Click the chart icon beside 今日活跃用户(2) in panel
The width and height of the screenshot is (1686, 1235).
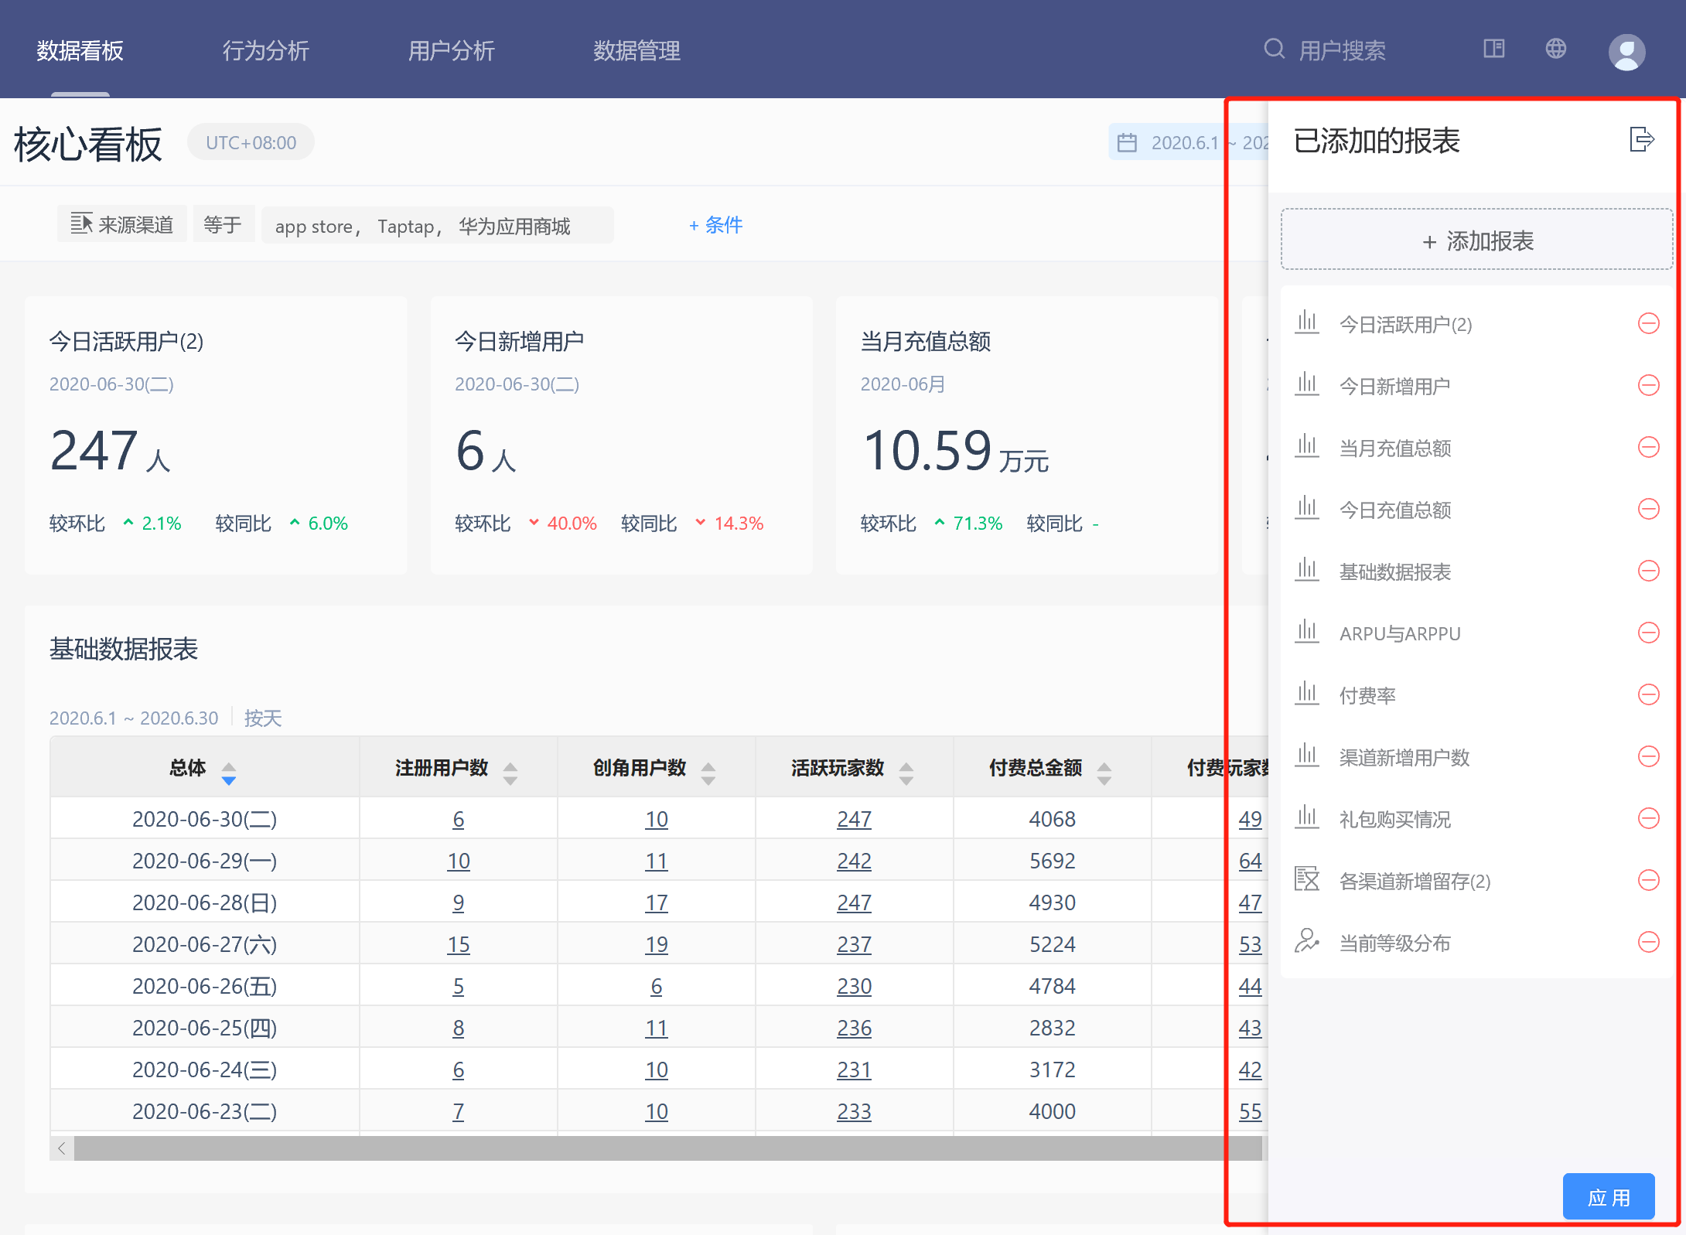[1306, 322]
